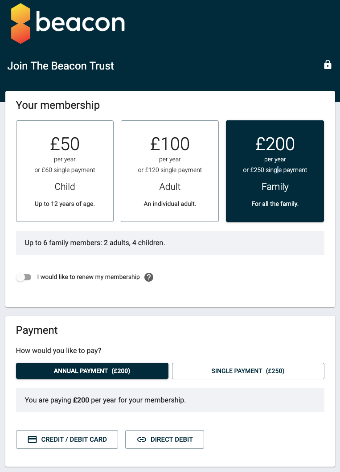Select the Adult £100 membership card

coord(170,171)
